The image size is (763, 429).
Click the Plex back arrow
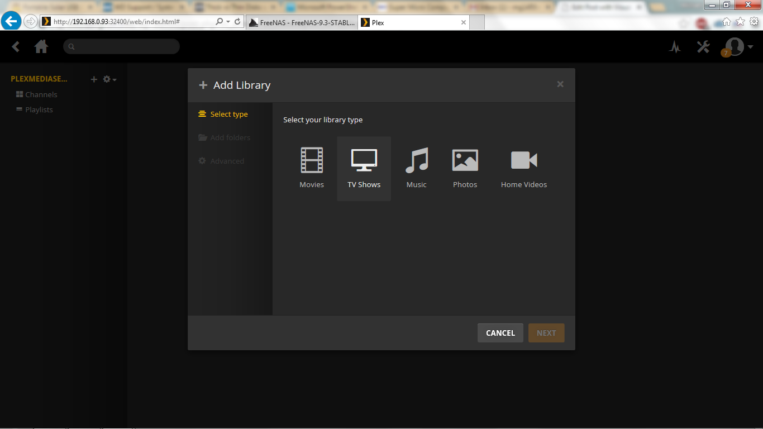[16, 47]
